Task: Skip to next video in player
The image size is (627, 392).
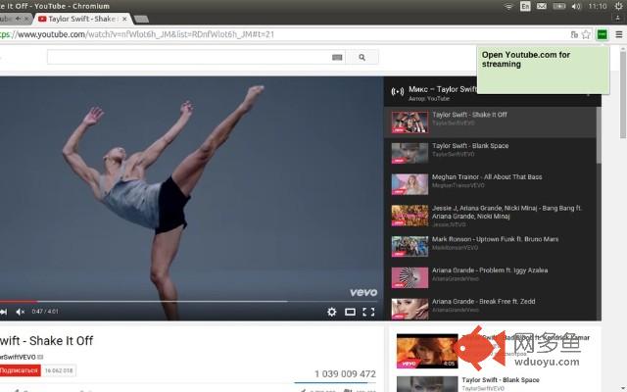Action: [x=4, y=312]
